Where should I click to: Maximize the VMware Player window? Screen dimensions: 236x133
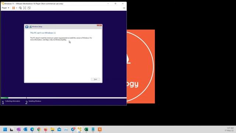115,3
